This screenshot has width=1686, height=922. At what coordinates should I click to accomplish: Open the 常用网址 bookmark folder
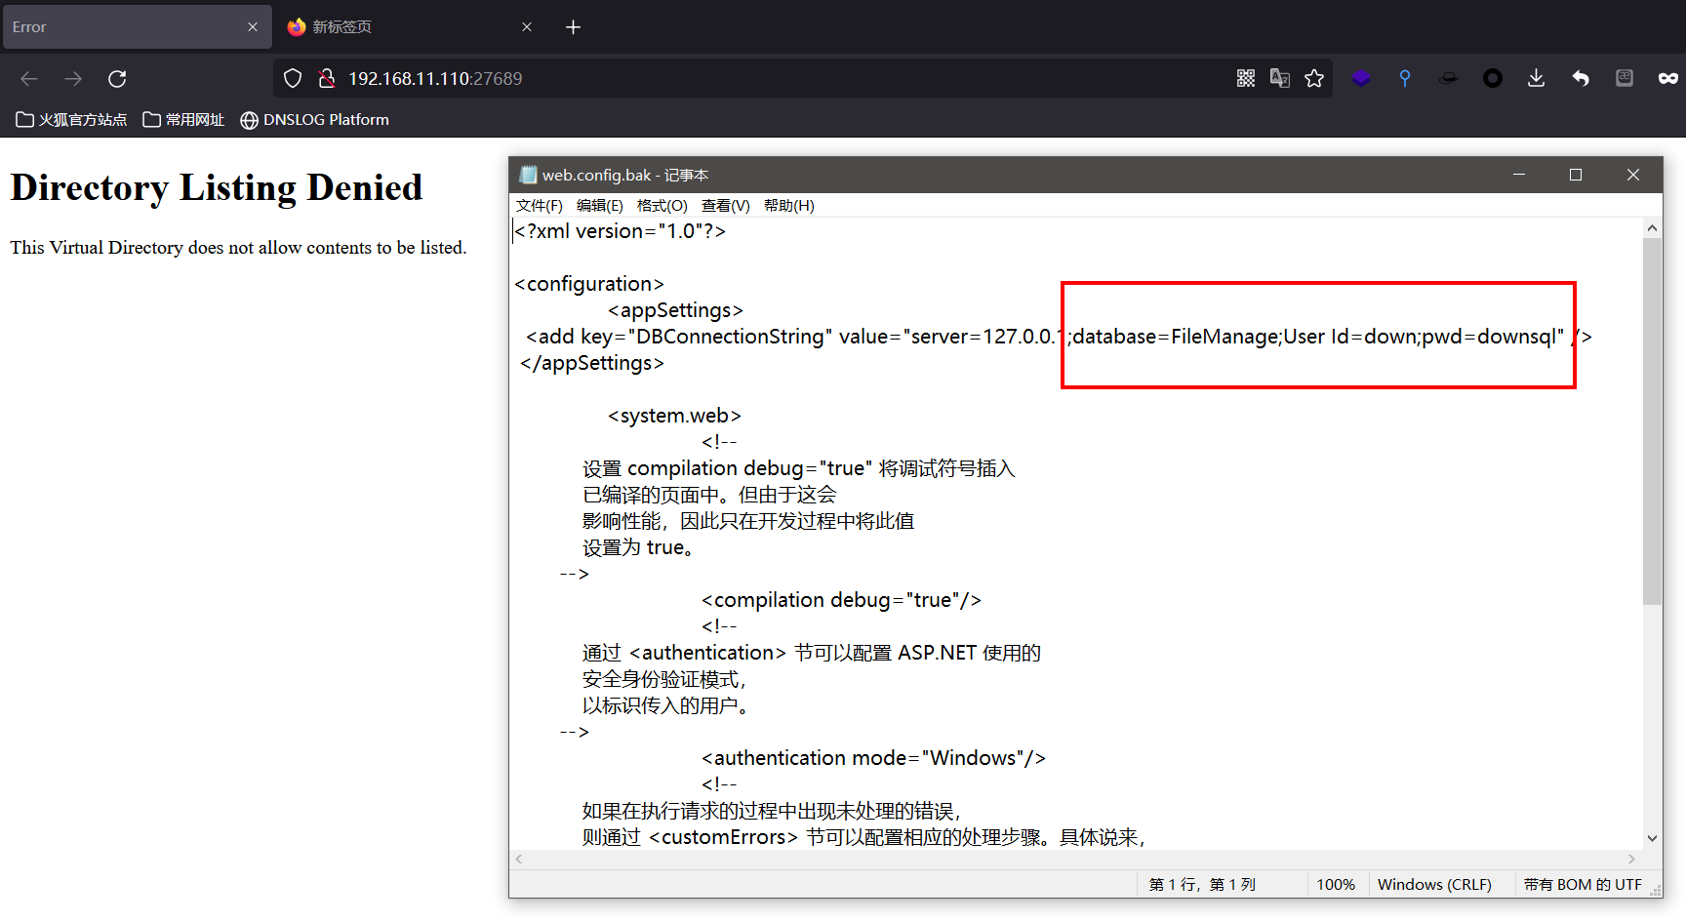click(x=183, y=120)
